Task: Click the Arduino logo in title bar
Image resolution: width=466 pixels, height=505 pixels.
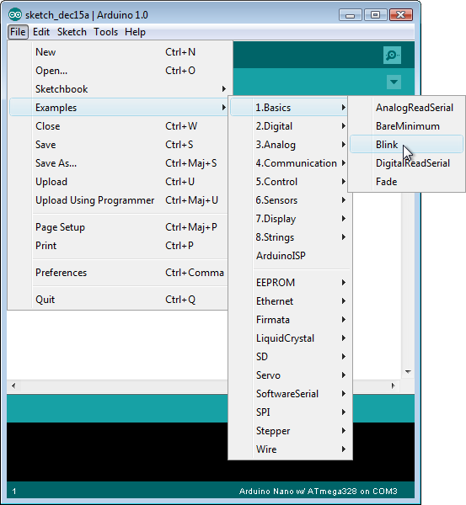Action: pos(15,15)
